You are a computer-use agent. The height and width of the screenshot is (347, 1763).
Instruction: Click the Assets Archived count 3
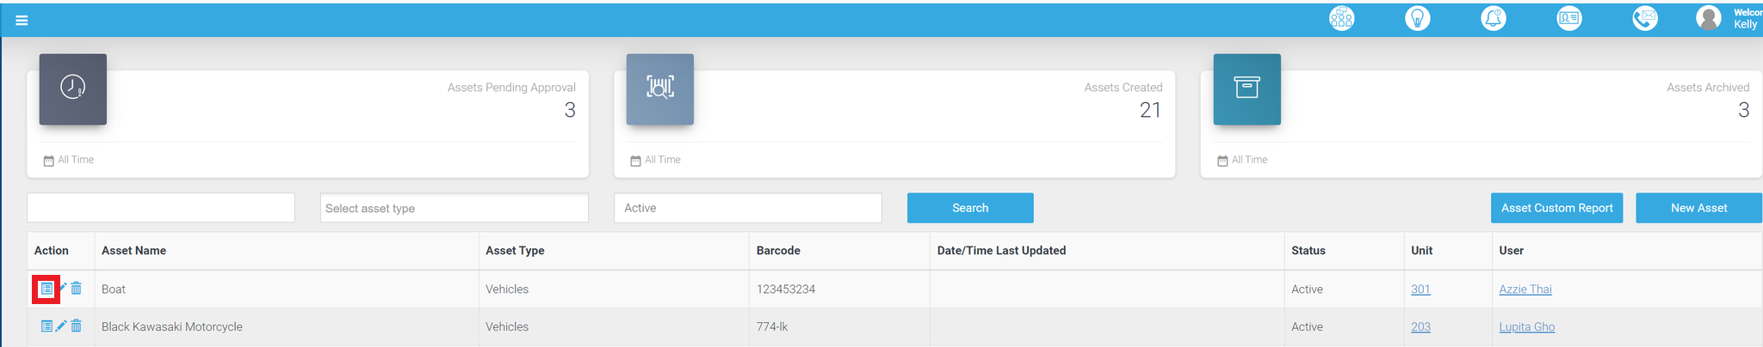tap(1743, 110)
